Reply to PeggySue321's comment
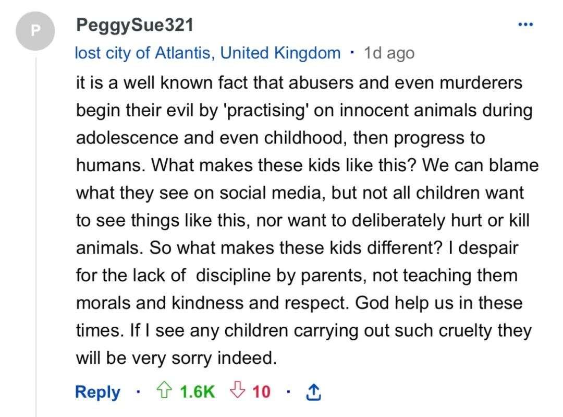563x417 pixels. tap(97, 391)
